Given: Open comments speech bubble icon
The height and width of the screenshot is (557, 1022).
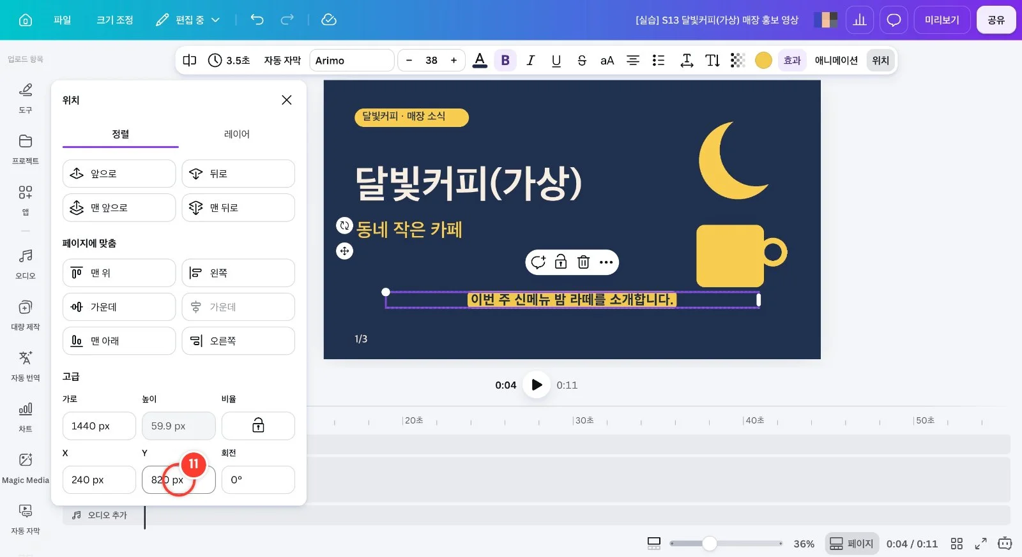Looking at the screenshot, I should pos(894,20).
